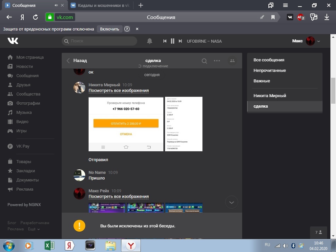This screenshot has width=336, height=252.
Task: Open the conversation three-dots actions menu
Action: 217,61
